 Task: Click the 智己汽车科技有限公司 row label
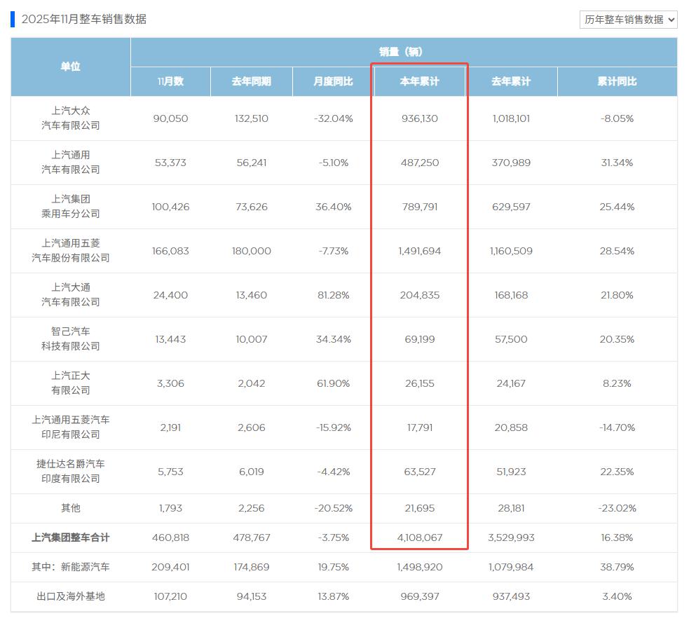click(x=70, y=339)
